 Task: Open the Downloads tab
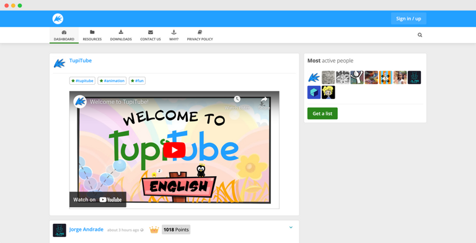(x=121, y=35)
